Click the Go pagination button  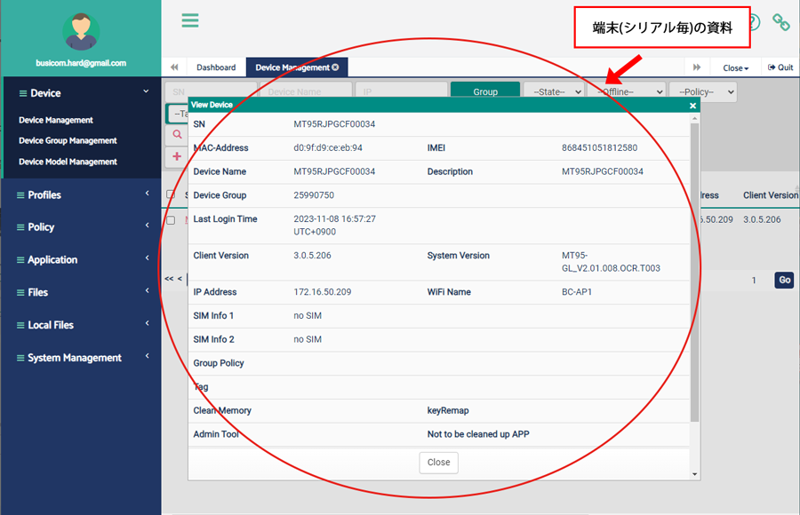pos(783,280)
